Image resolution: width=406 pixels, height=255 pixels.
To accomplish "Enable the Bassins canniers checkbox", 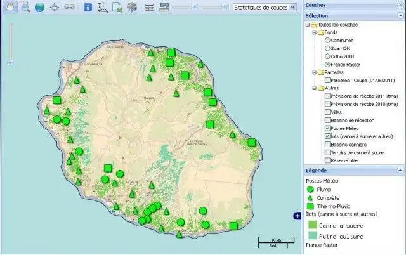I will tap(327, 145).
